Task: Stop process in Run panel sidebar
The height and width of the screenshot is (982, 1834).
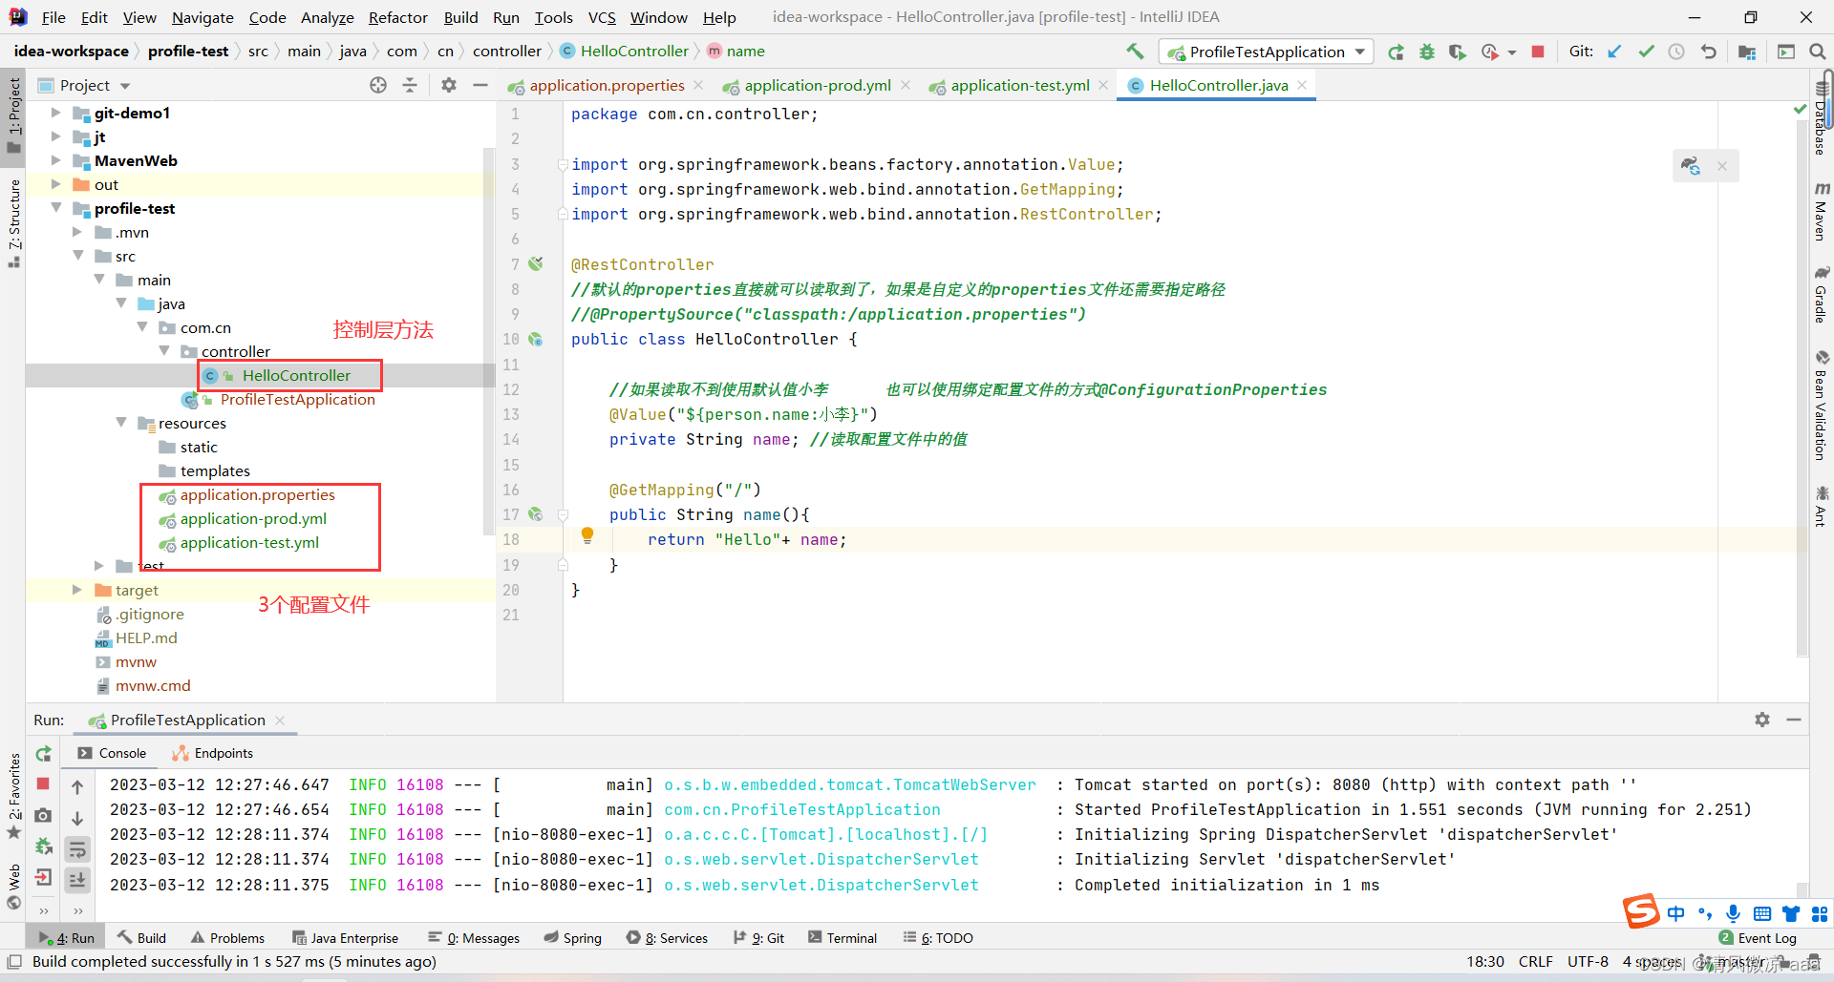Action: (x=43, y=784)
